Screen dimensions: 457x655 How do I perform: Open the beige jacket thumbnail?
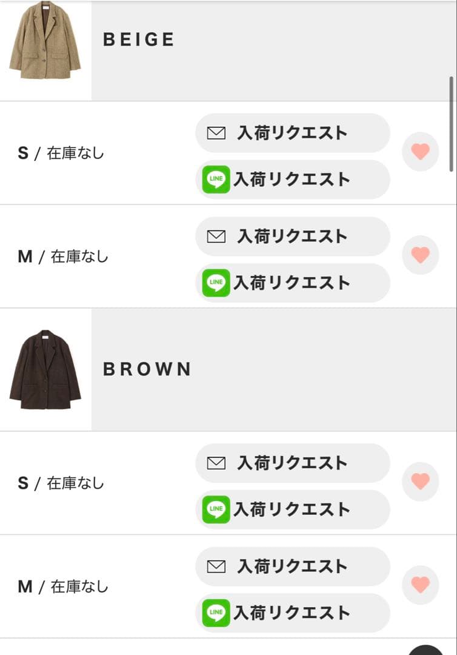45,40
